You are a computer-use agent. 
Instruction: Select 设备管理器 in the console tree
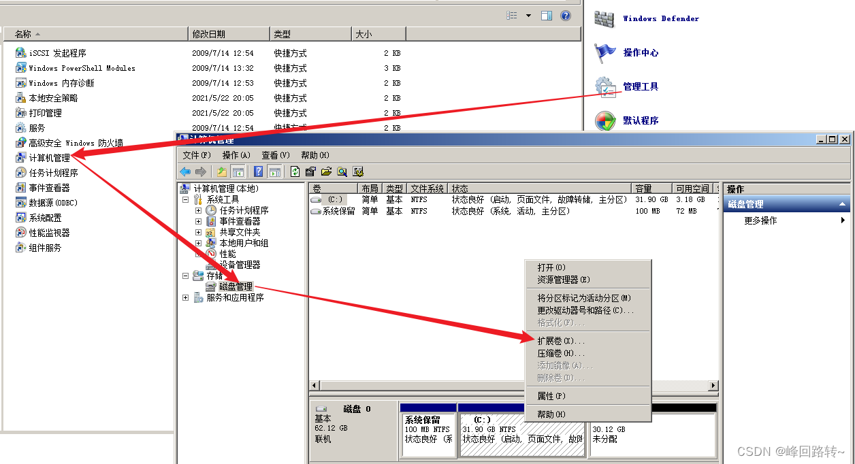(240, 265)
